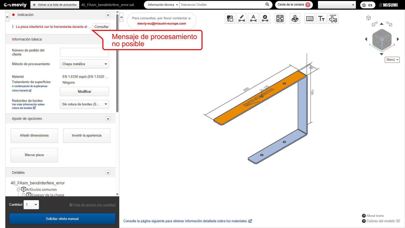
Task: Click the Solicitar oferta manual button
Action: point(62,219)
